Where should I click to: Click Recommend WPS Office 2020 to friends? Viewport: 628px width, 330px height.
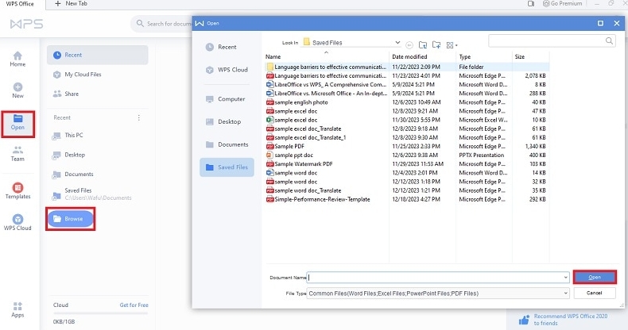pyautogui.click(x=563, y=320)
